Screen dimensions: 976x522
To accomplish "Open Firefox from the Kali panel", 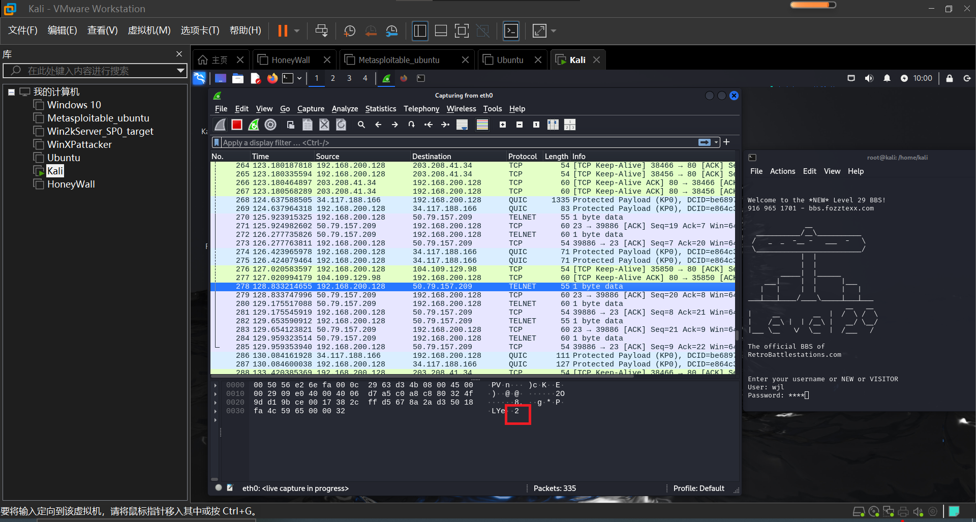I will (x=272, y=78).
